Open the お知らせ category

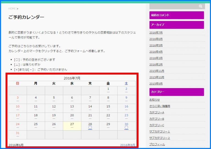pos(154,100)
